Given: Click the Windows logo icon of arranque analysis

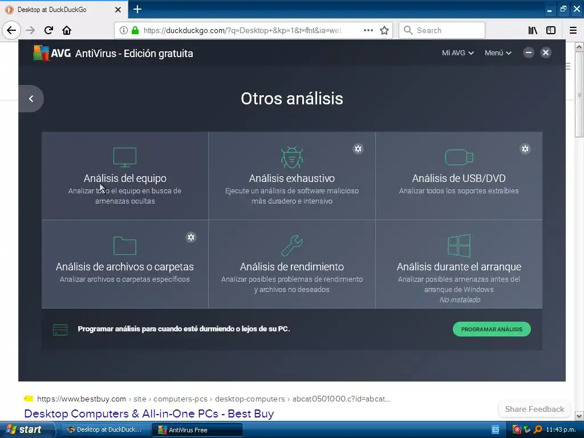Looking at the screenshot, I should 459,246.
